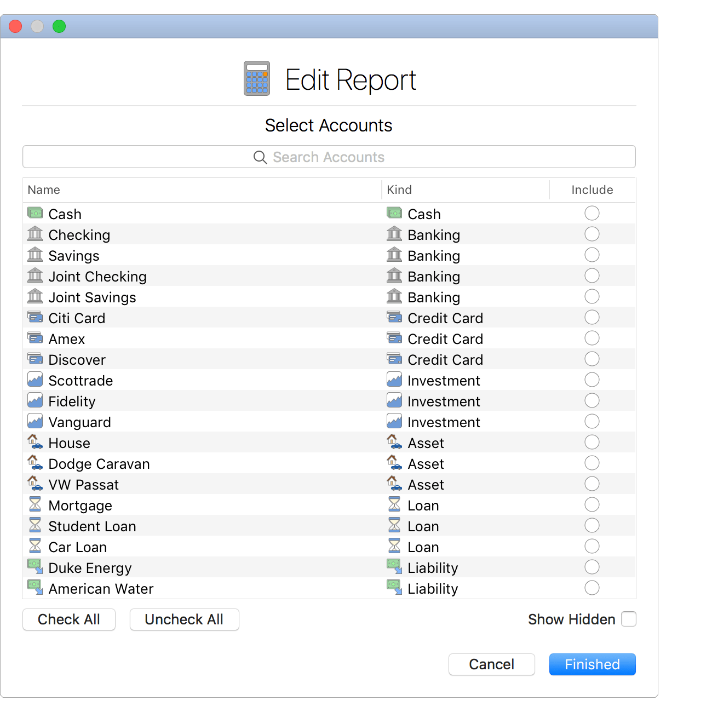This screenshot has height=712, width=712.
Task: Click the Scottrade investment chart icon
Action: pos(35,380)
